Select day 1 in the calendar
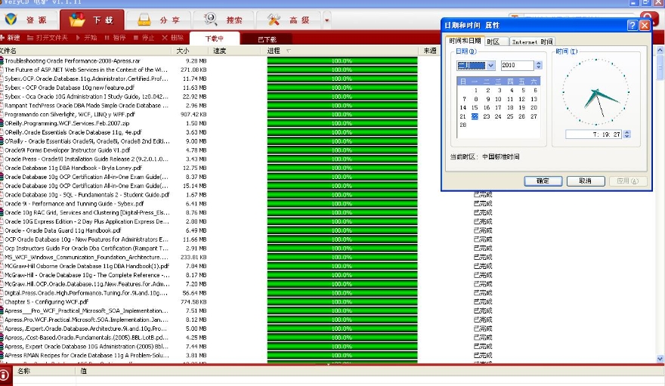665x386 pixels. [476, 90]
